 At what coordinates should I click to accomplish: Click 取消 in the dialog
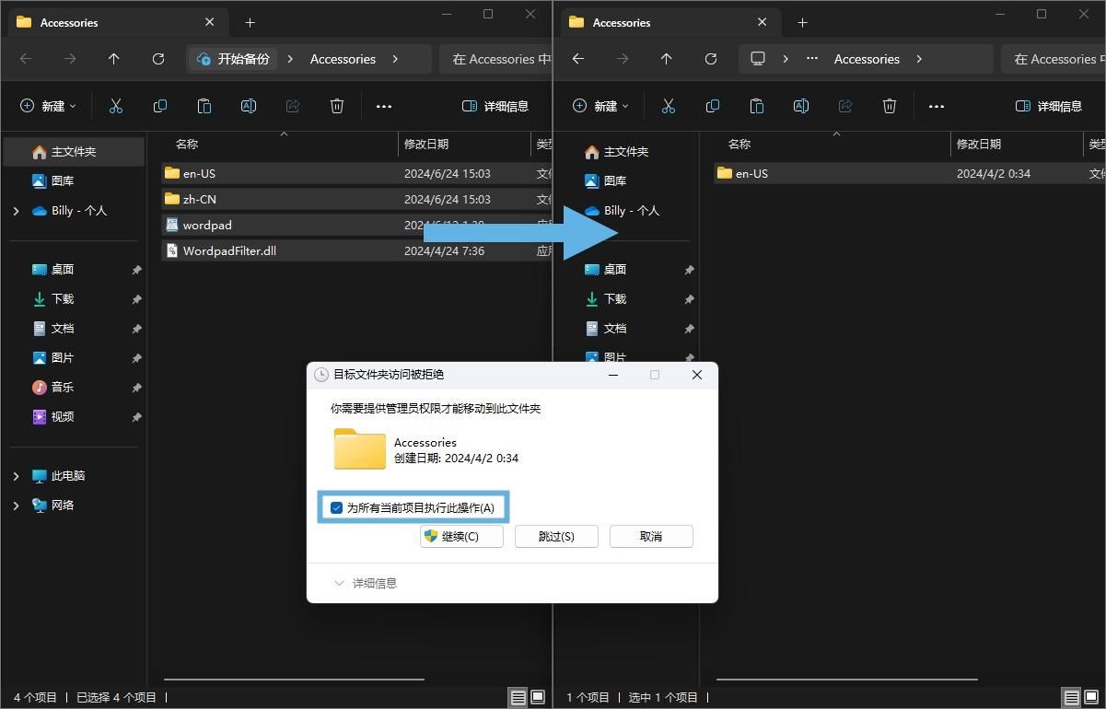651,536
